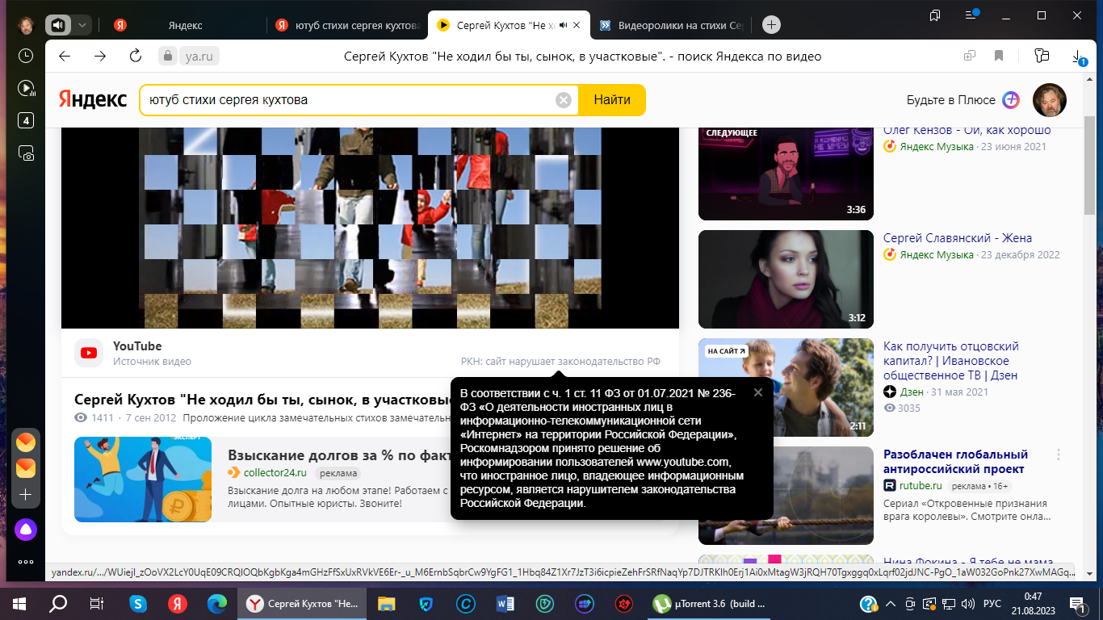Open File Explorer from the taskbar

point(387,603)
